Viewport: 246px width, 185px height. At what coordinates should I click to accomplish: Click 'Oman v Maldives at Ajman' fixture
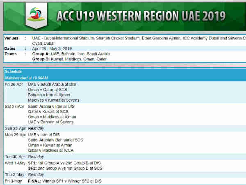52,117
